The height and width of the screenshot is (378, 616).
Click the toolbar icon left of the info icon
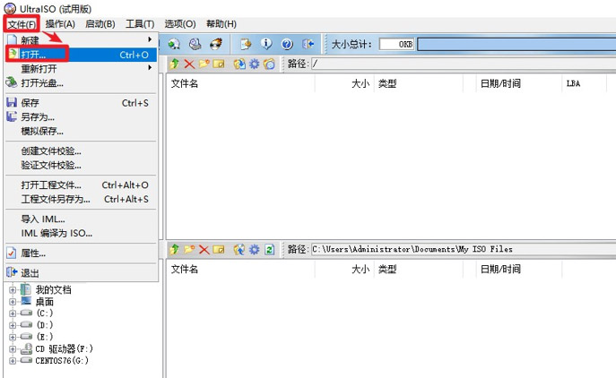246,44
